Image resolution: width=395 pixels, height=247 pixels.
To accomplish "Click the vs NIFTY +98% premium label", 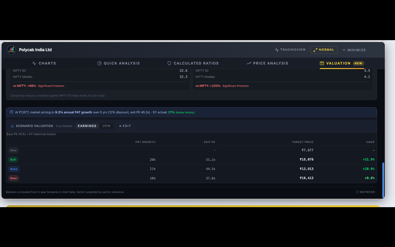I will point(39,86).
